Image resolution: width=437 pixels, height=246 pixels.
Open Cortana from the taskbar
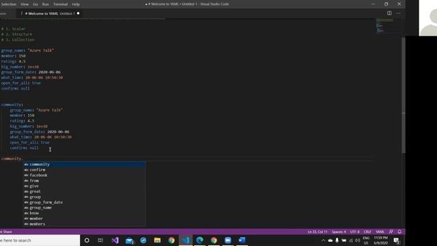(87, 241)
